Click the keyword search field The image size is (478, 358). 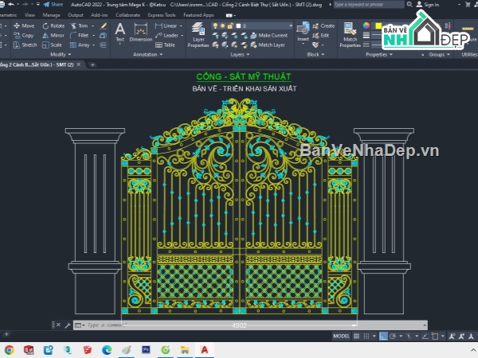tap(369, 4)
